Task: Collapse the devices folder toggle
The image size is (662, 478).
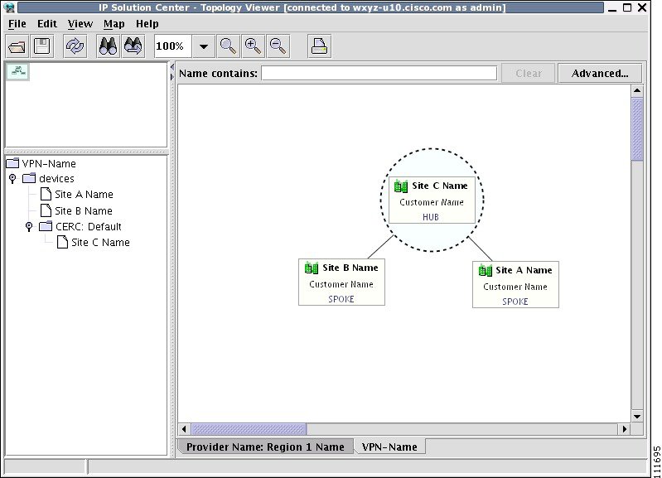Action: tap(12, 179)
